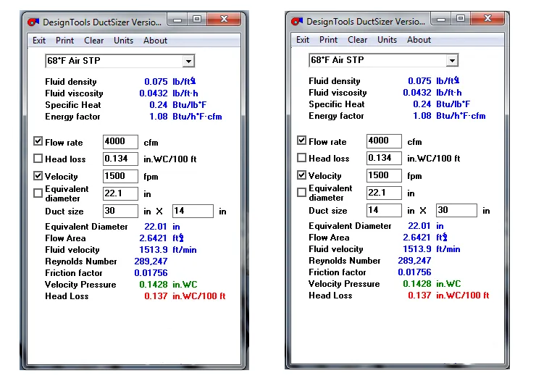Click the Velocity fpm field in right window
Screen dimensions: 557x381
click(x=384, y=175)
